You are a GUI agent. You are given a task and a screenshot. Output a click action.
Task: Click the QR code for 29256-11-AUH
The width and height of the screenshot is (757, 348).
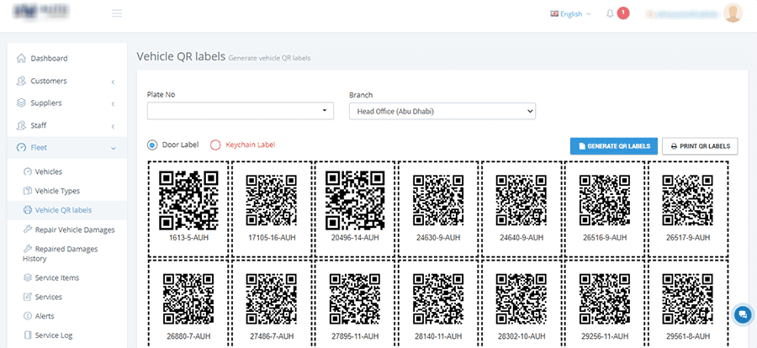605,299
